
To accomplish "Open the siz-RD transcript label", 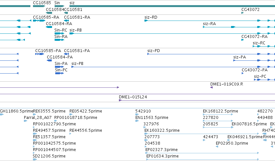I will tap(151, 17).
